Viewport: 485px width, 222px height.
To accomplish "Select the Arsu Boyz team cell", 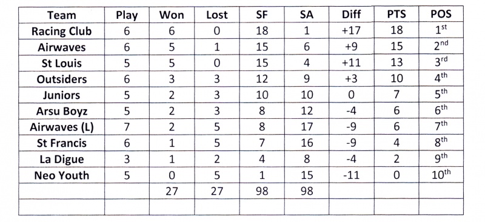I will click(x=62, y=111).
